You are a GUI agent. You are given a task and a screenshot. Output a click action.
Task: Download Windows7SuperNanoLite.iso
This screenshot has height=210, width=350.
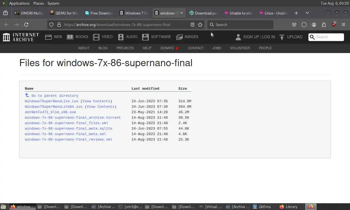pos(51,101)
